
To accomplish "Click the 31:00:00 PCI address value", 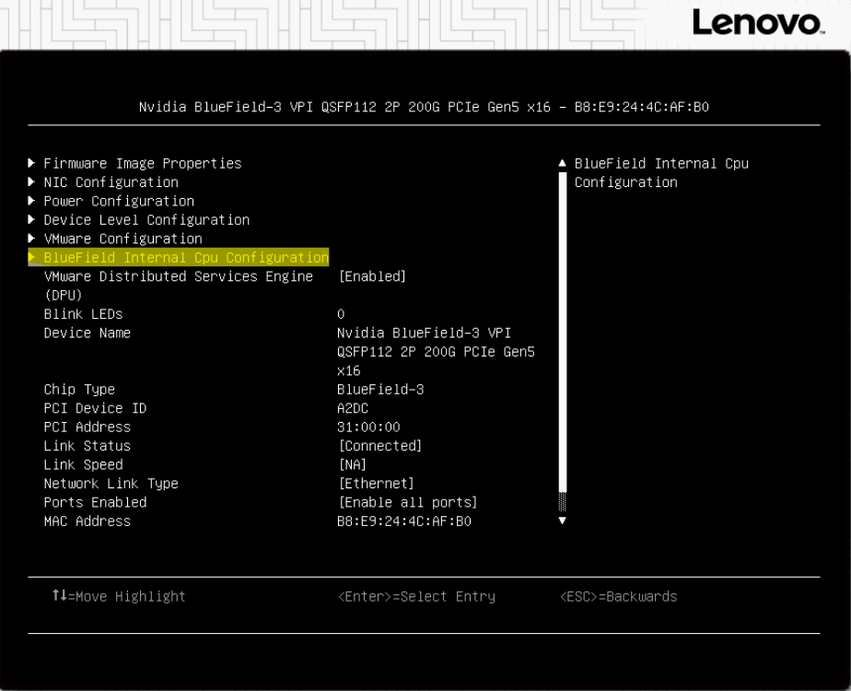I will (368, 427).
